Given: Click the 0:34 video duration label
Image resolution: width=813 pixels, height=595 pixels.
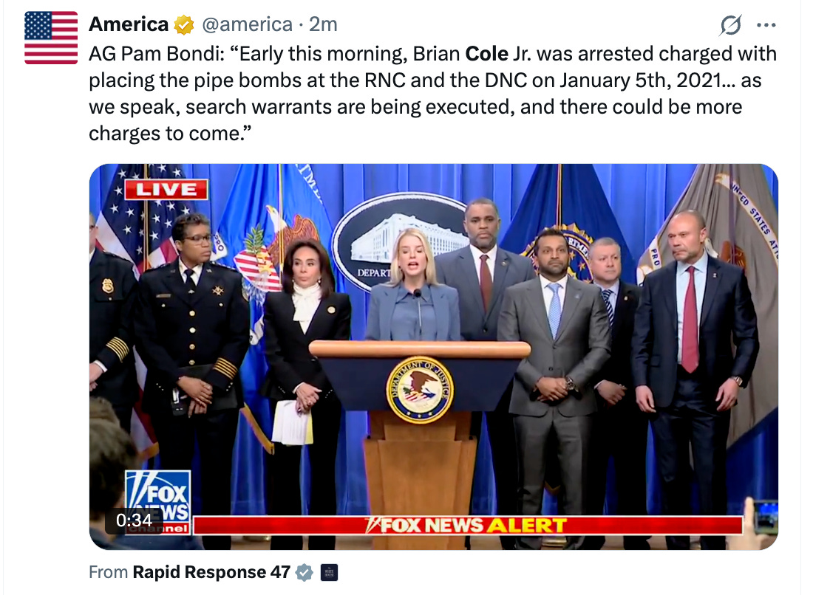Looking at the screenshot, I should click(x=134, y=520).
